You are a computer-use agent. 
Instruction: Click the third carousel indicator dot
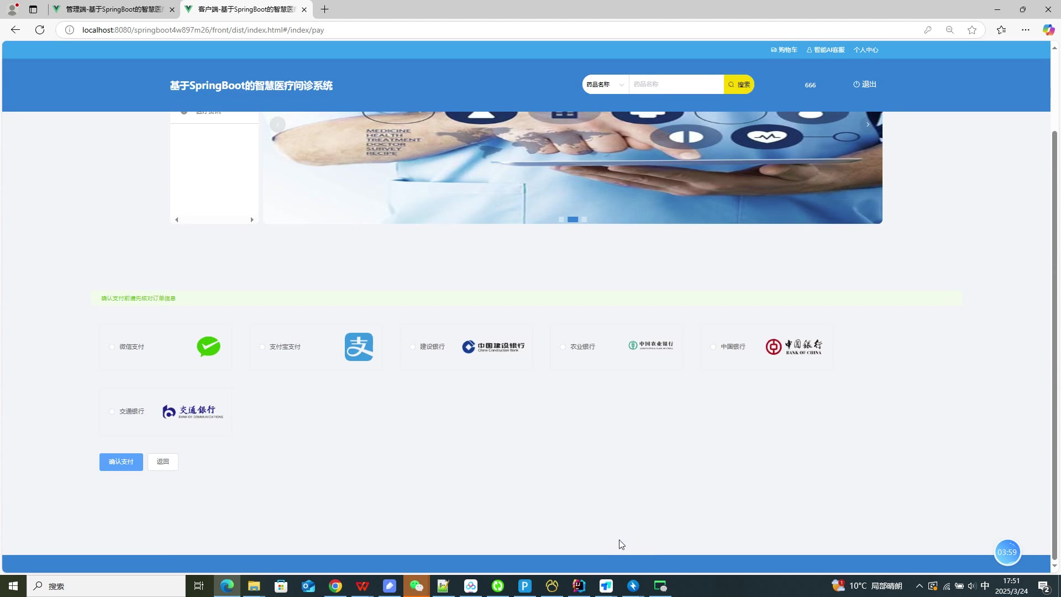click(x=584, y=219)
